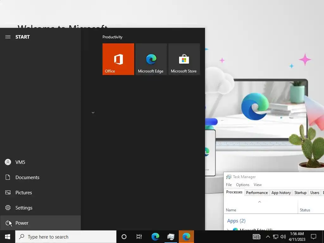Switch to the Users tab
Screen dimensions: 324x243
(315, 193)
